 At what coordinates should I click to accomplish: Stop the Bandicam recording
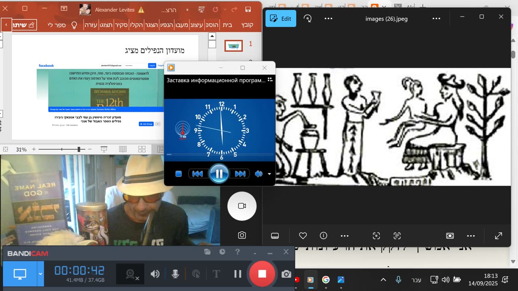(262, 274)
